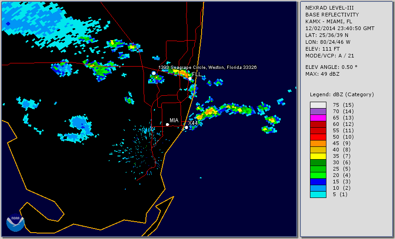
Task: Click the FLL airport label
Action: 197,74
